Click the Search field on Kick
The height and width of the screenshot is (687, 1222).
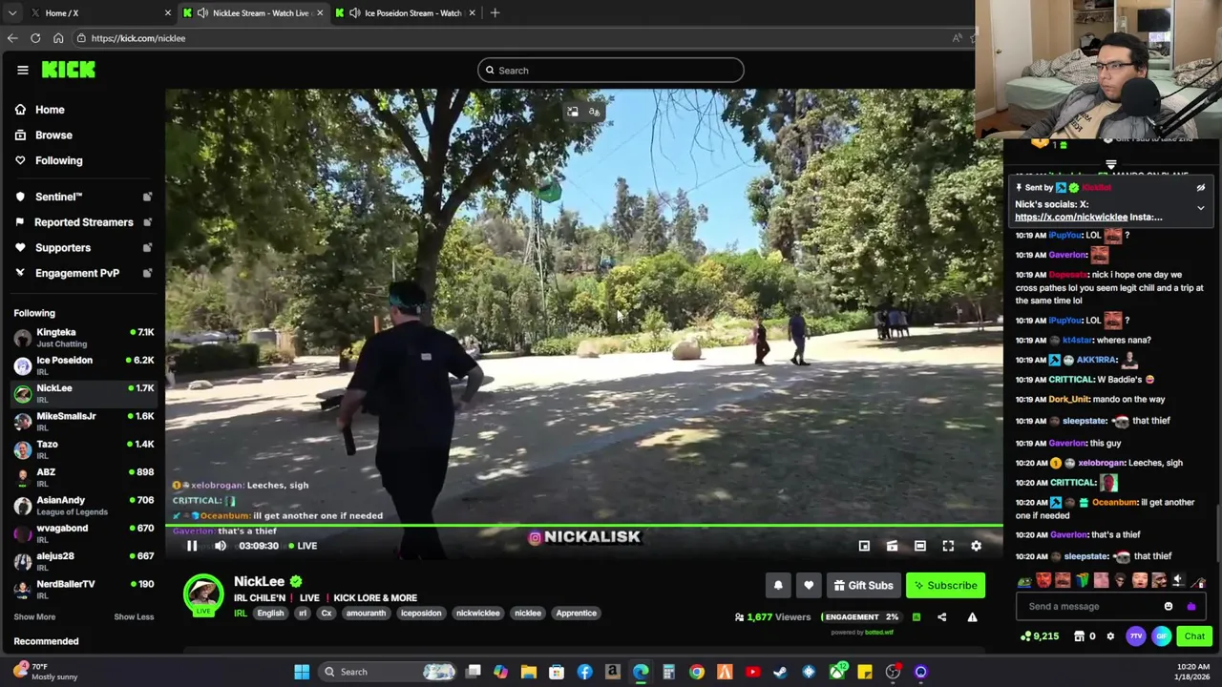611,70
